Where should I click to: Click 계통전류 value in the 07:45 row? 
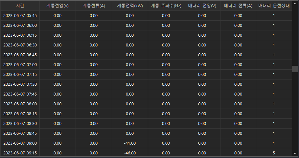pyautogui.click(x=94, y=94)
